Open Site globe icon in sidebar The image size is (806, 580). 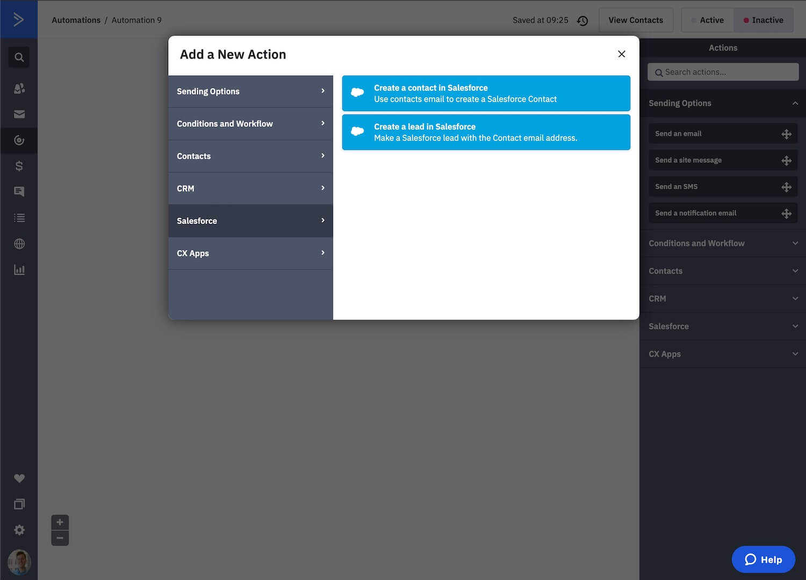[19, 244]
